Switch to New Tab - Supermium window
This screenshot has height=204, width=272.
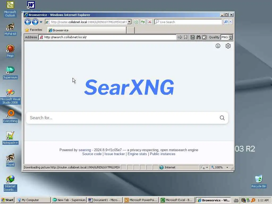pos(69,200)
